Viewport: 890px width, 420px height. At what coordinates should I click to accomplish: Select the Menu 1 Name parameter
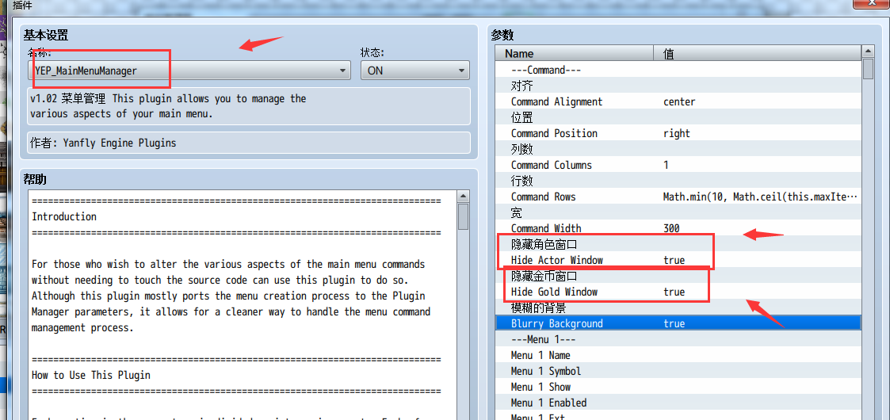tap(540, 355)
